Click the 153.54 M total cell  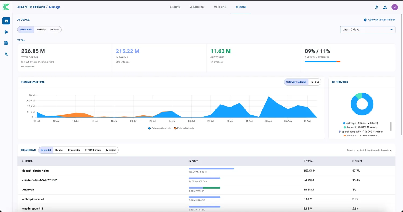tap(309, 171)
